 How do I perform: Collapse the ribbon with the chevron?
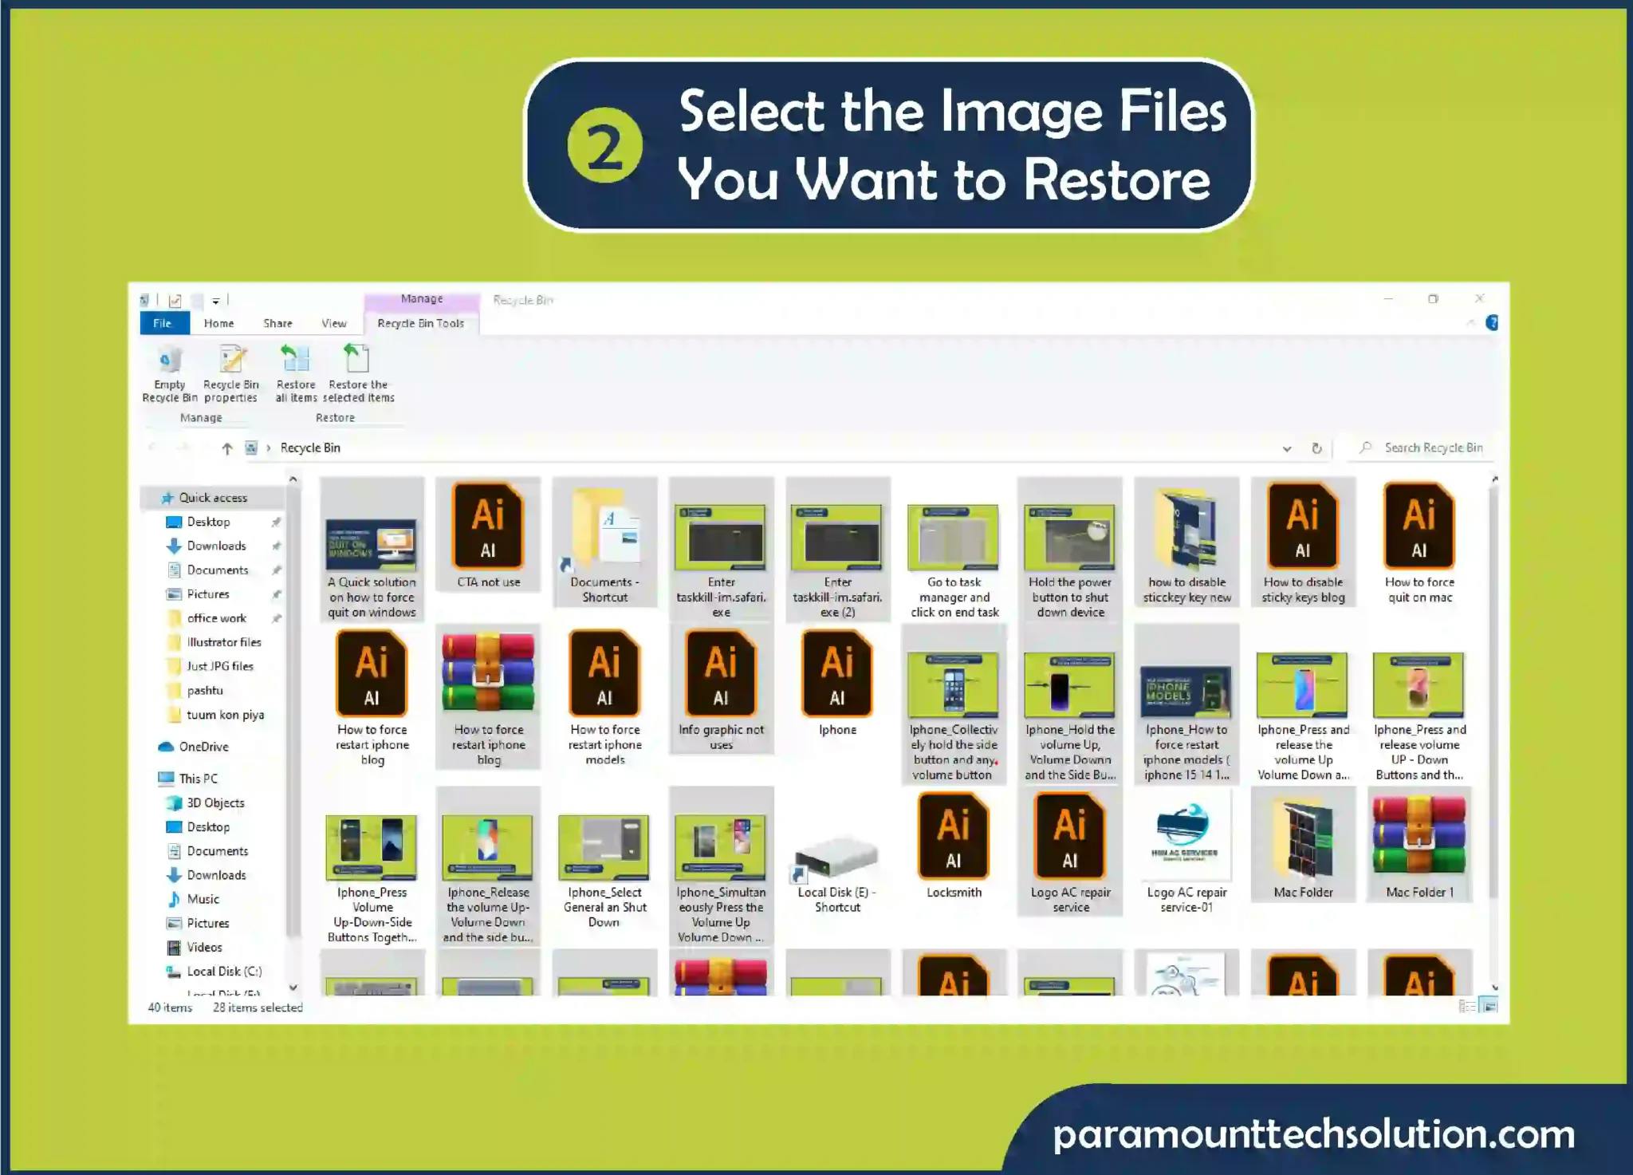point(1470,323)
